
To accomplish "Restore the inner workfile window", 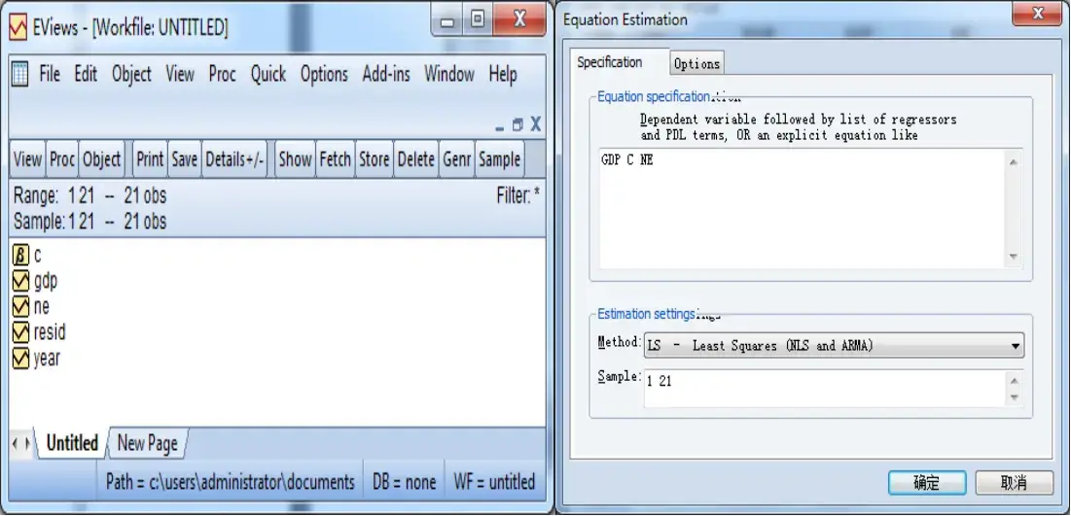I will 518,124.
